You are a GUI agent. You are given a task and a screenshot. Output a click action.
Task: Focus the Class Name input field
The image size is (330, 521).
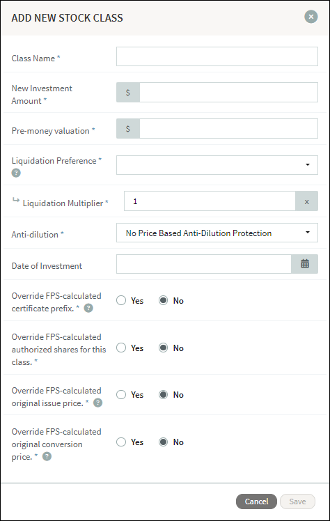(217, 56)
